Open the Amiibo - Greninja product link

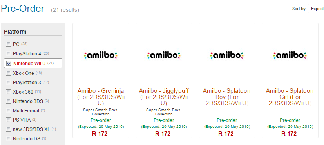click(x=101, y=97)
